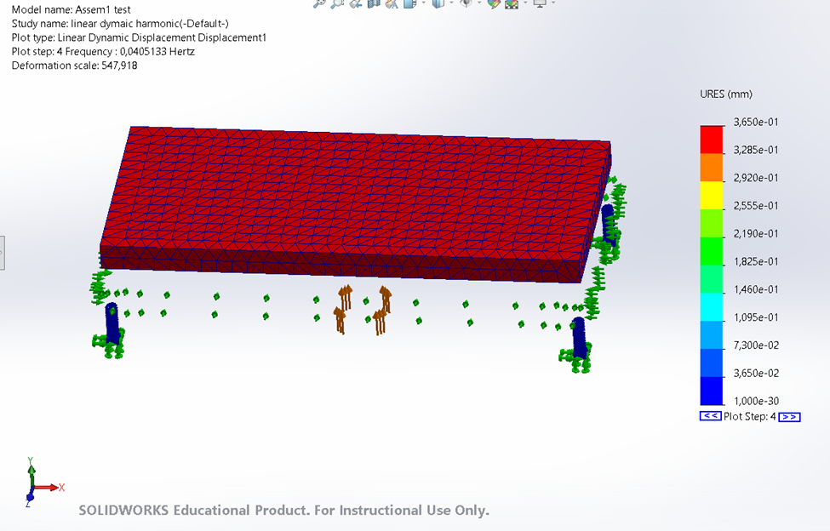Click the dark blue bottom swatch of the legend
The width and height of the screenshot is (830, 531).
click(x=712, y=391)
